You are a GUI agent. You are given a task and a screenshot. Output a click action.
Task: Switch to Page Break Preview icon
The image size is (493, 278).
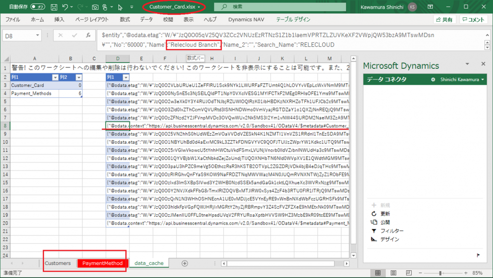[408, 273]
